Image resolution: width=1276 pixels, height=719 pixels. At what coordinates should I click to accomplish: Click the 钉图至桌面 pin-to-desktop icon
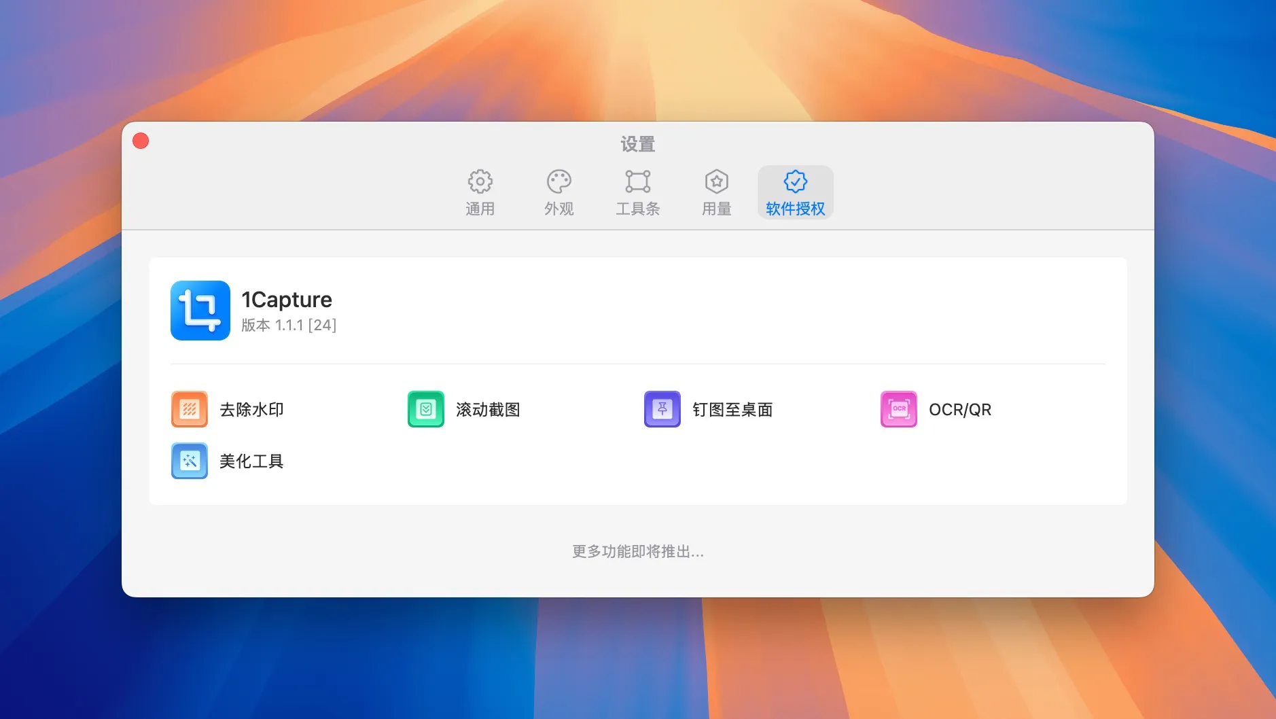661,408
